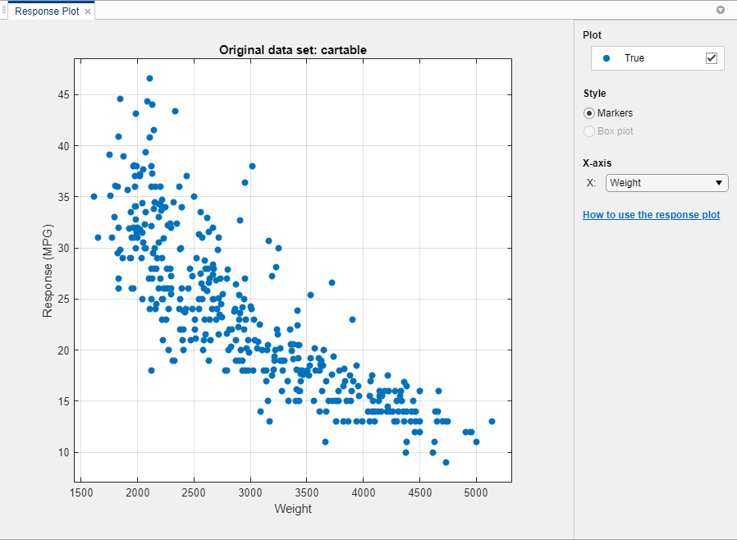The image size is (737, 540).
Task: Click the 1500 x-axis tick label
Action: click(81, 492)
